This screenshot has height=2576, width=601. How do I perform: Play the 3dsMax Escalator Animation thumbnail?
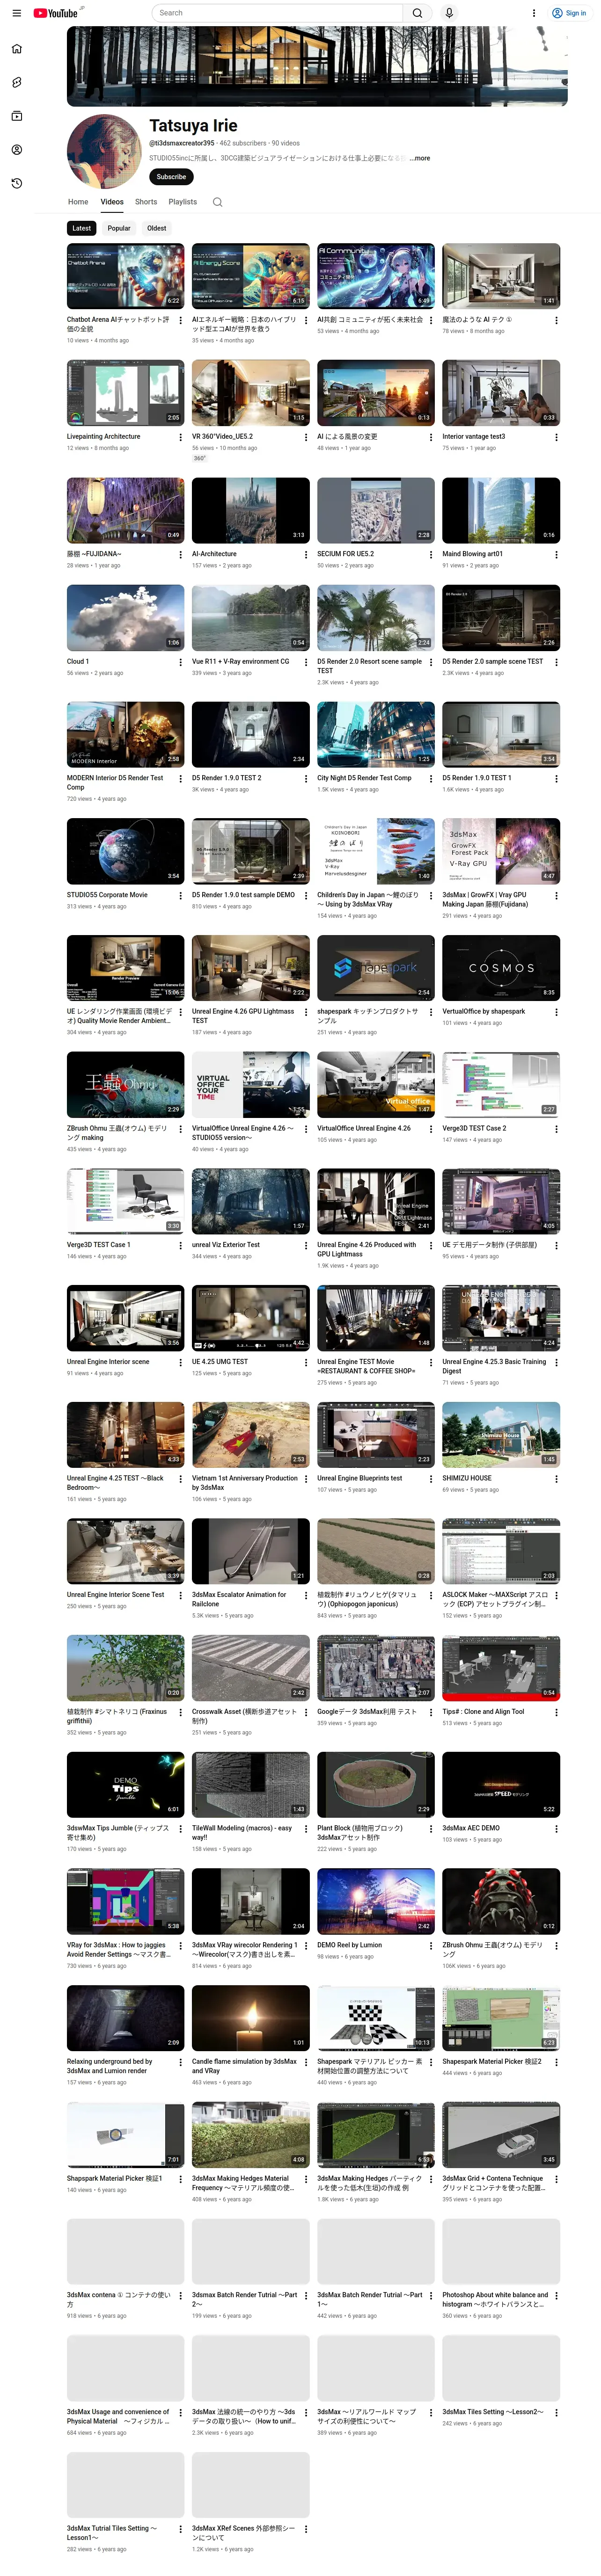click(x=250, y=1551)
